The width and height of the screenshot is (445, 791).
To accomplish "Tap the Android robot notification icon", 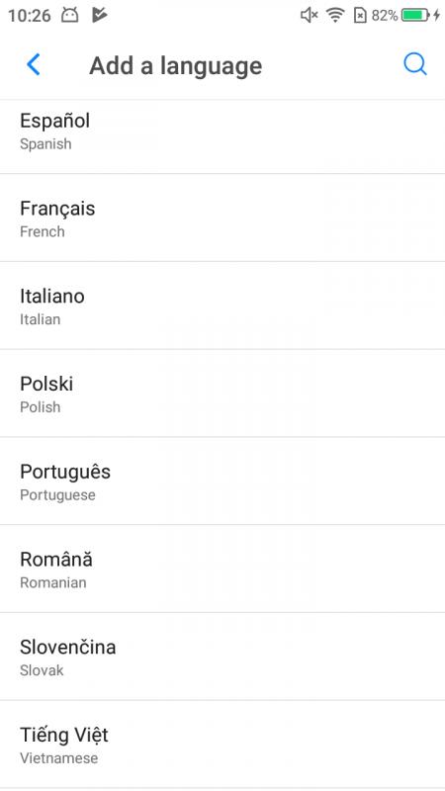I will [70, 16].
